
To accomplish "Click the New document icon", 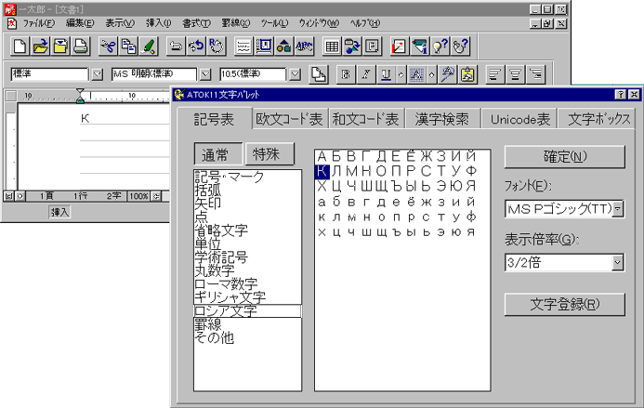I will [20, 45].
